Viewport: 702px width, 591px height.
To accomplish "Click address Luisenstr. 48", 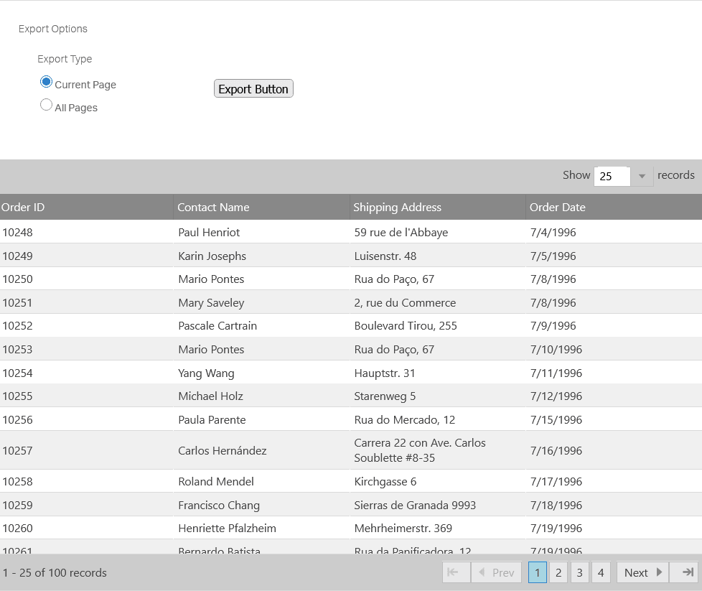I will 385,256.
